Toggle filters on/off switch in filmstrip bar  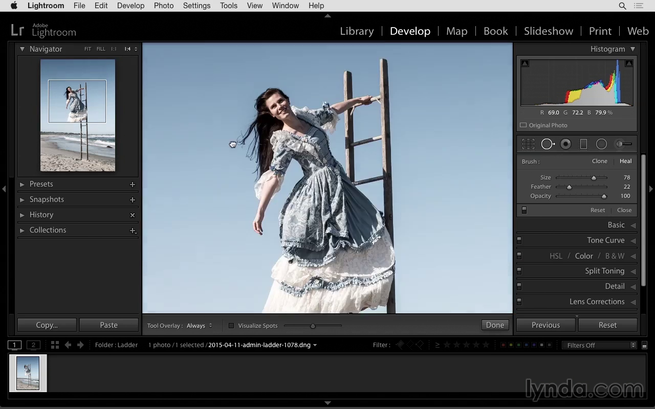[644, 346]
